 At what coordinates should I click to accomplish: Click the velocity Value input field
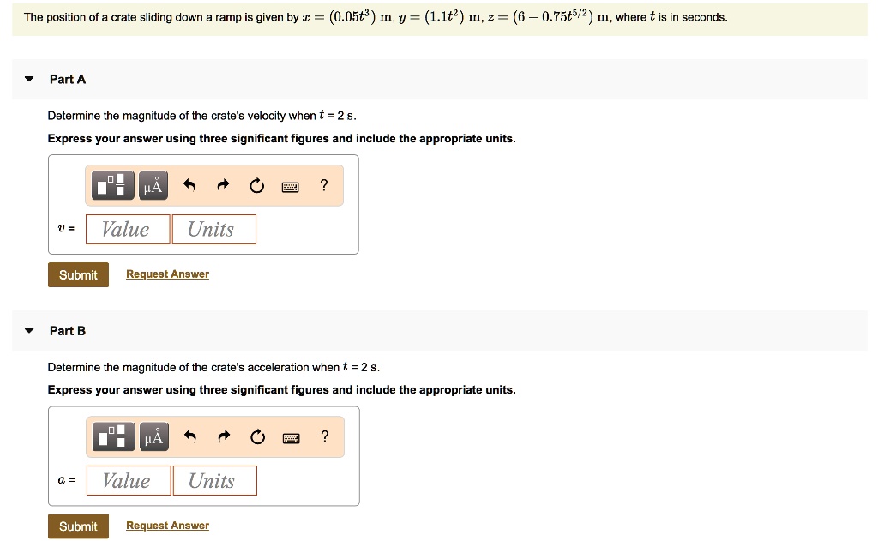[127, 229]
